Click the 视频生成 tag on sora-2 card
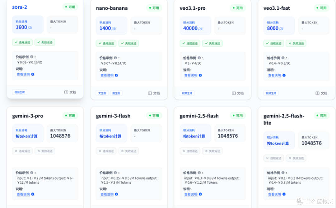The image size is (336, 208). pos(20,92)
